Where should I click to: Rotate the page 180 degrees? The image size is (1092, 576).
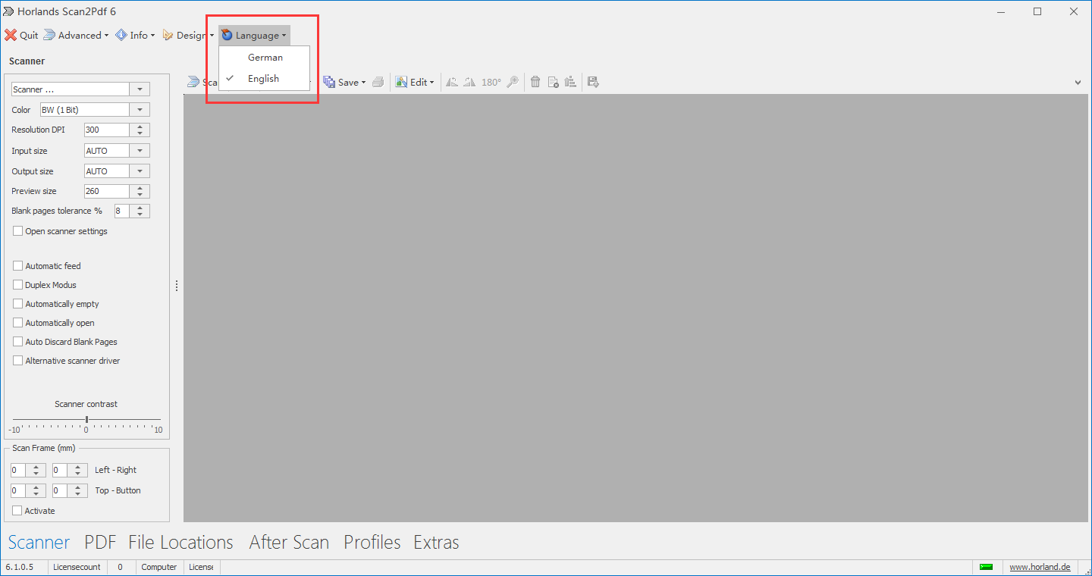[x=491, y=82]
